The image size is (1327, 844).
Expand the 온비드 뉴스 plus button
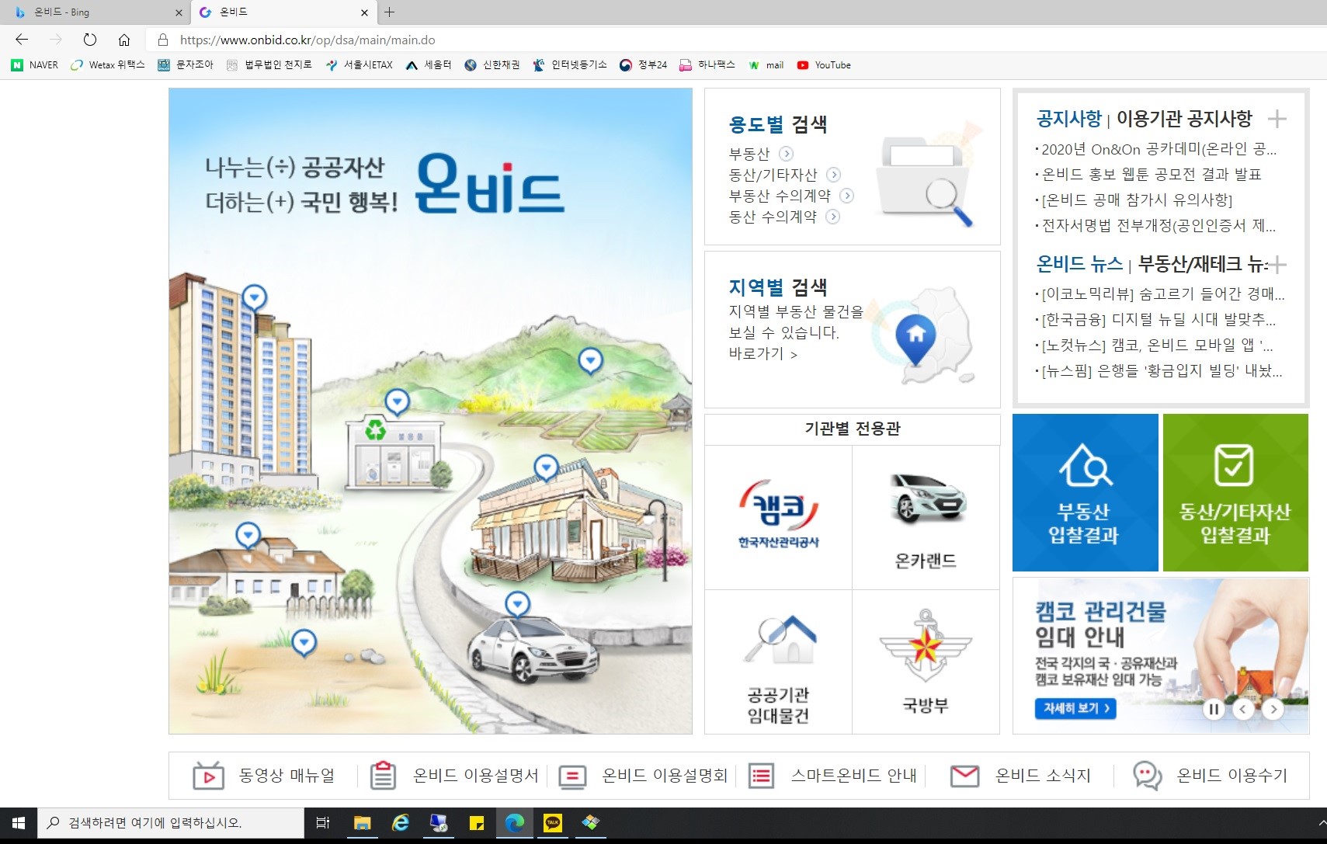tap(1277, 265)
